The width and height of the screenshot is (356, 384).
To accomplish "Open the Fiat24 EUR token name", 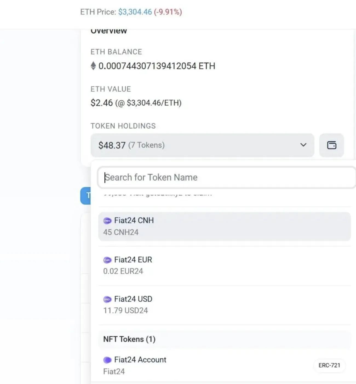I will click(133, 260).
